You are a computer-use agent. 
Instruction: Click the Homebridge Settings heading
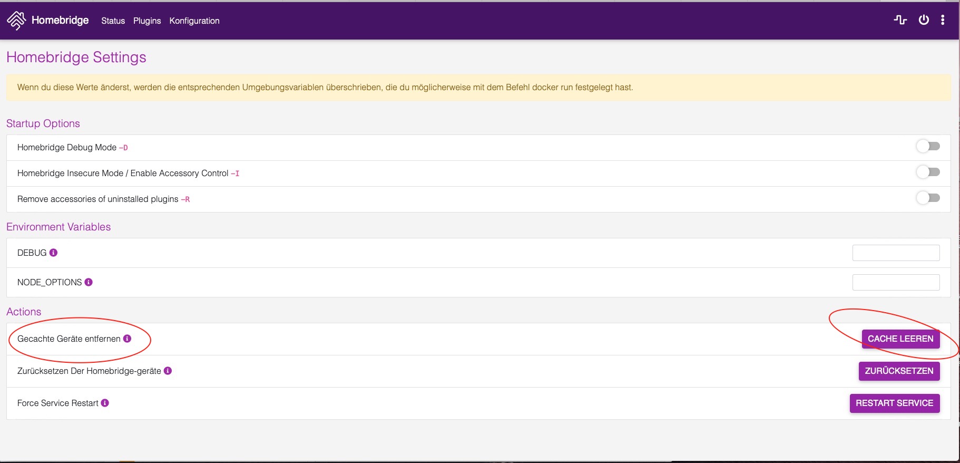tap(76, 57)
